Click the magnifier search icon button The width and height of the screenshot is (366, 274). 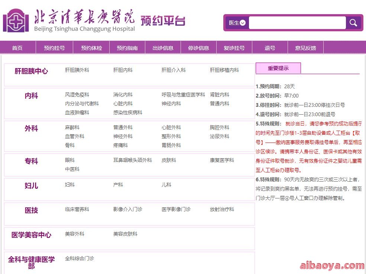353,23
